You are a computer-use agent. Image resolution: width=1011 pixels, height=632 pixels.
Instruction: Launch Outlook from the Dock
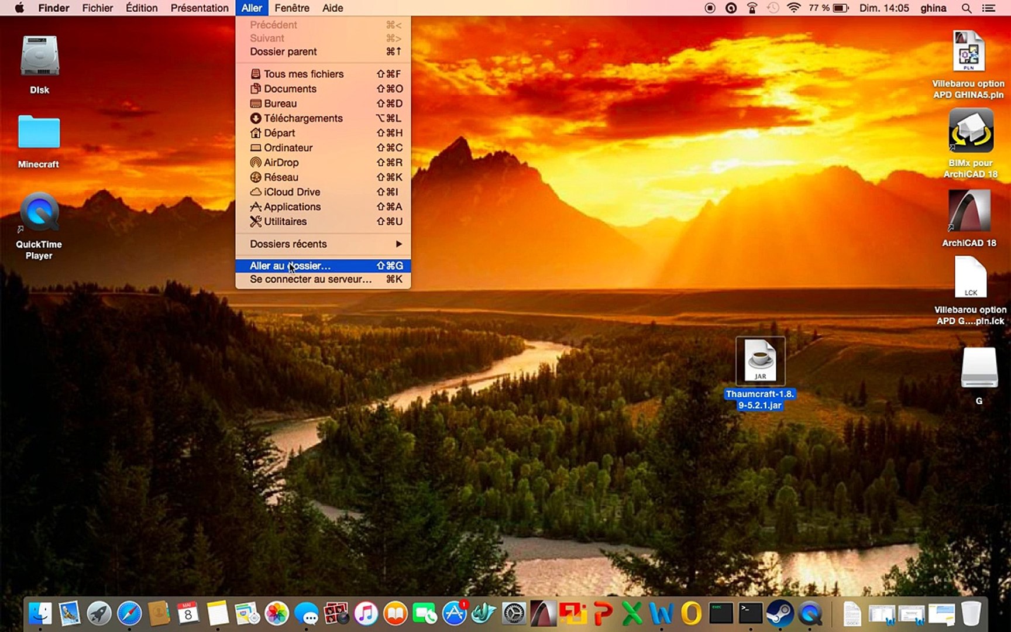click(x=691, y=613)
